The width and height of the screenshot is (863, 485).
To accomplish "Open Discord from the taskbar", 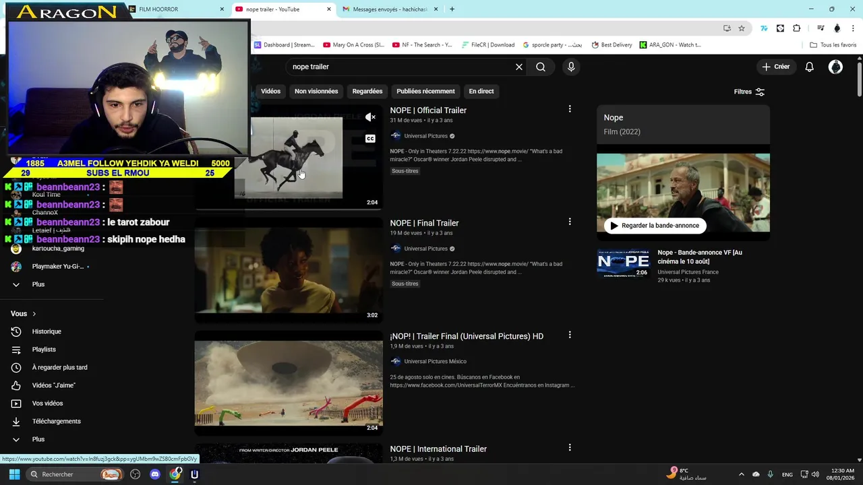I will click(x=155, y=474).
